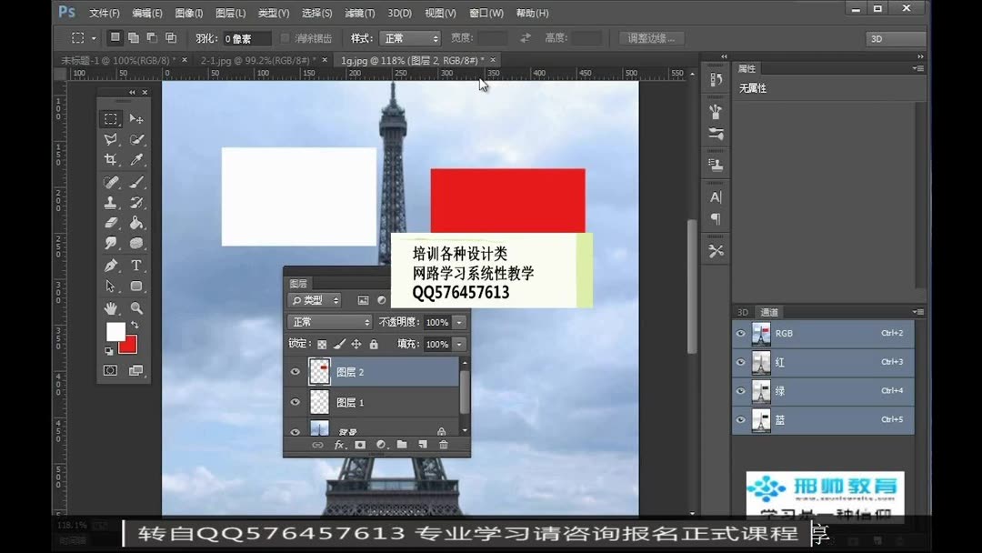Open the 样式 style dropdown in options bar
982x553 pixels.
(x=409, y=38)
